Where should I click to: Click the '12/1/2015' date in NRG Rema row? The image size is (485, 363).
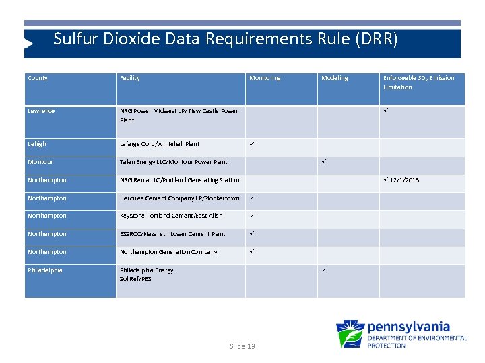[x=405, y=180]
